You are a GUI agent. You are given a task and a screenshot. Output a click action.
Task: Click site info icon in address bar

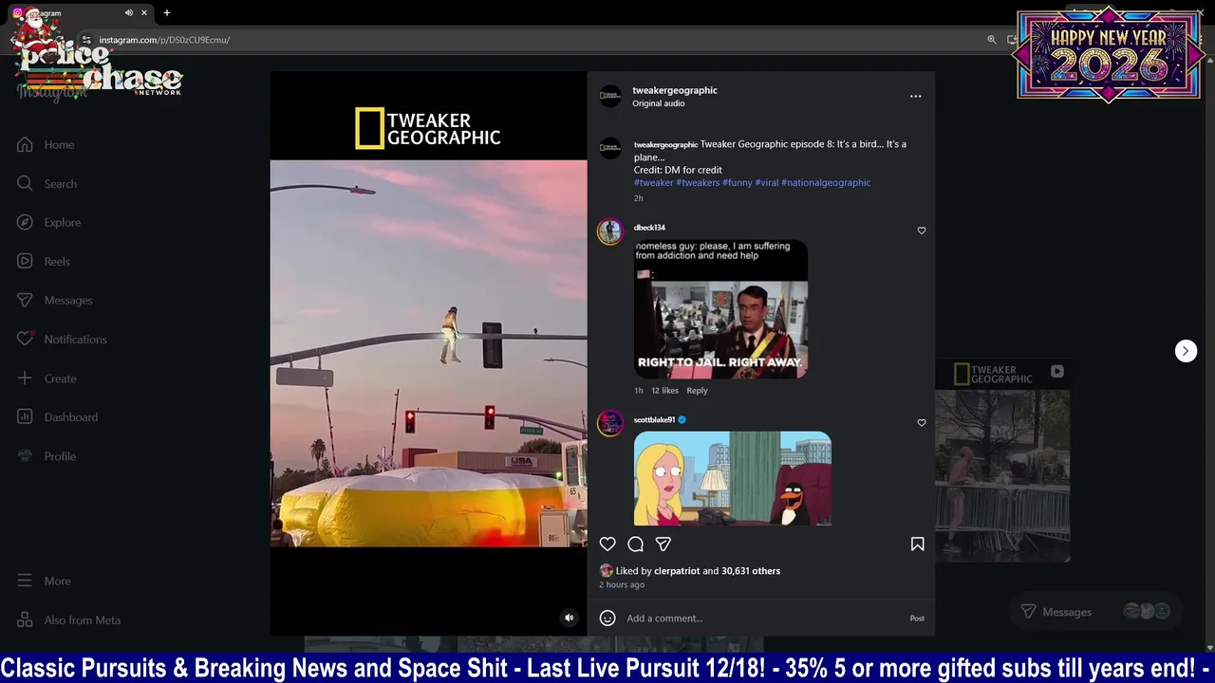click(x=86, y=40)
